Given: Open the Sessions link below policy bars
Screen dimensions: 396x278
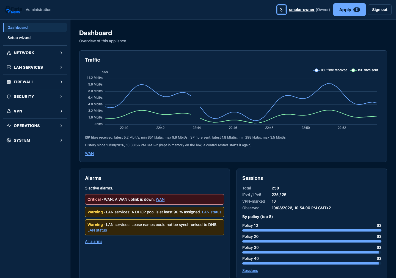Looking at the screenshot, I should pyautogui.click(x=250, y=271).
